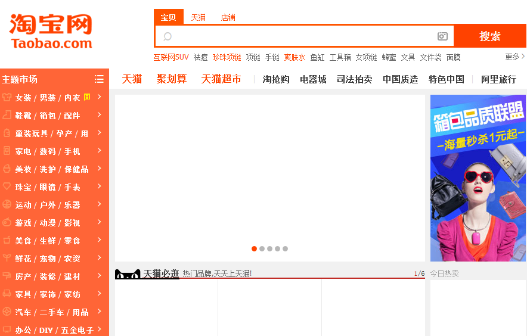The width and height of the screenshot is (527, 336).
Task: Click appliance icon beside 家电 / 数码
Action: (7, 151)
